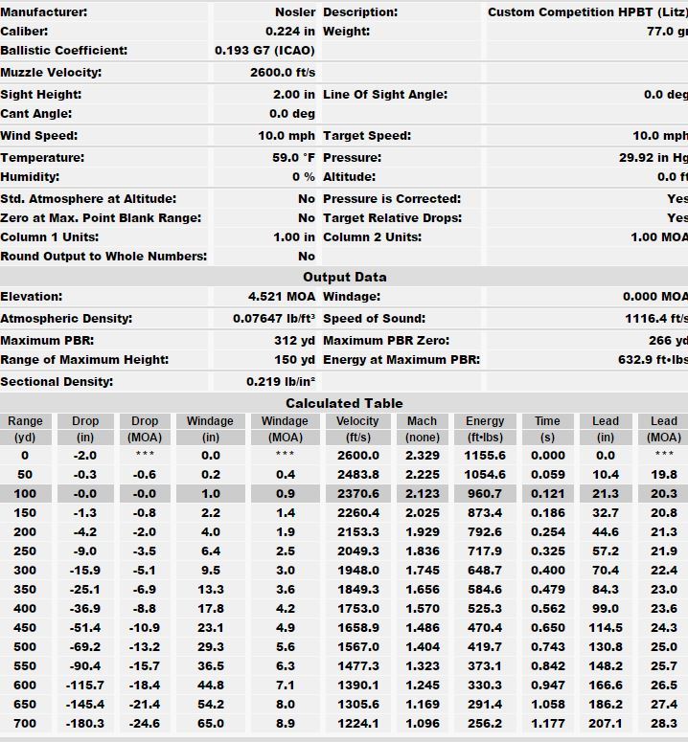Select Sectional Density value 0.219 lb/in²
This screenshot has width=688, height=742.
[x=281, y=381]
